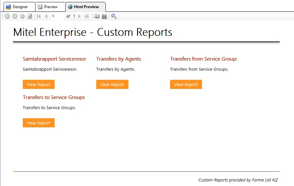Open the magnifier search tool
294x186 pixels.
114,16
